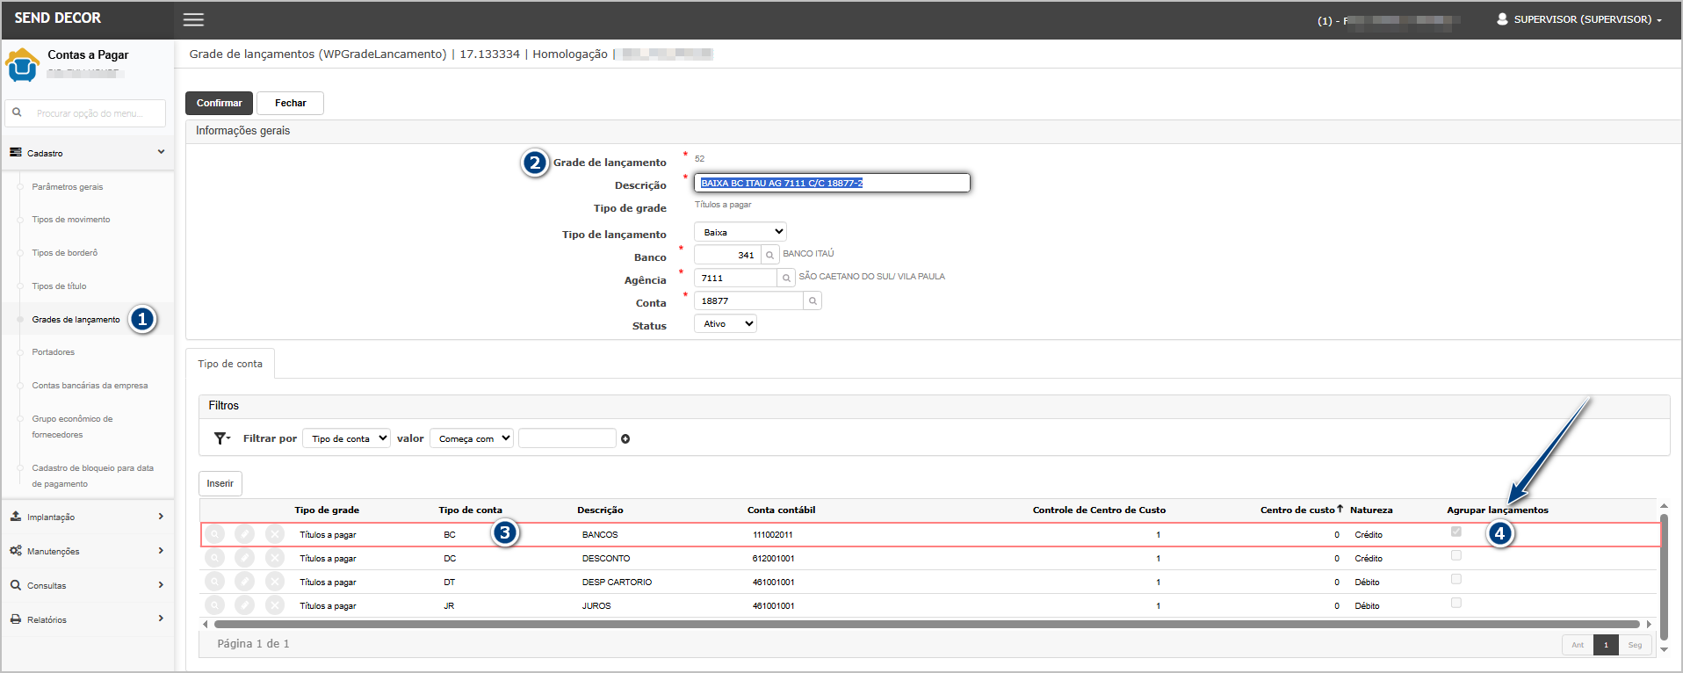Screen dimensions: 1683x673
Task: Click the add filter plus icon
Action: click(625, 439)
